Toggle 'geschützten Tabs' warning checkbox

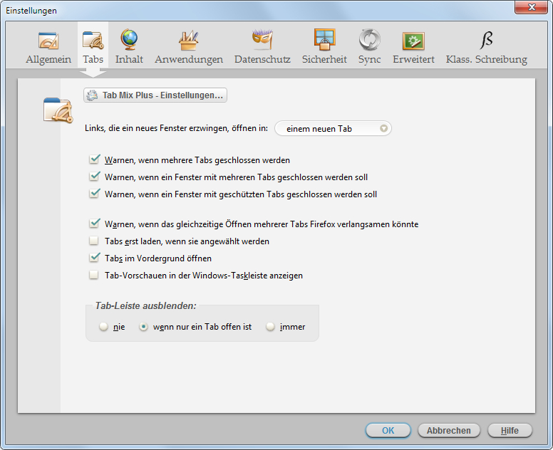[94, 194]
